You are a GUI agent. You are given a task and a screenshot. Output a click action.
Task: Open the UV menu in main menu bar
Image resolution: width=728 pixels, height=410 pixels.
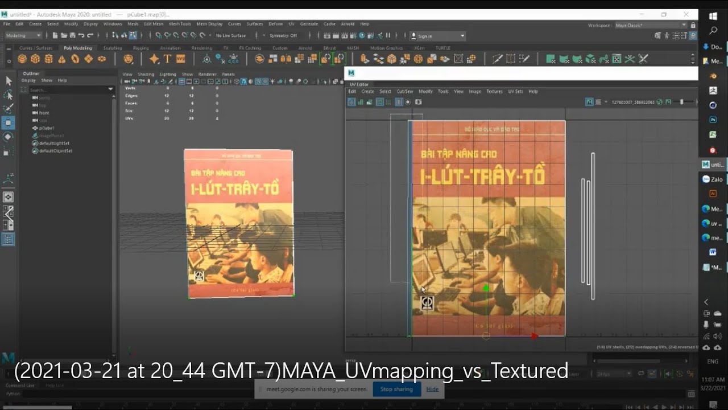tap(291, 24)
